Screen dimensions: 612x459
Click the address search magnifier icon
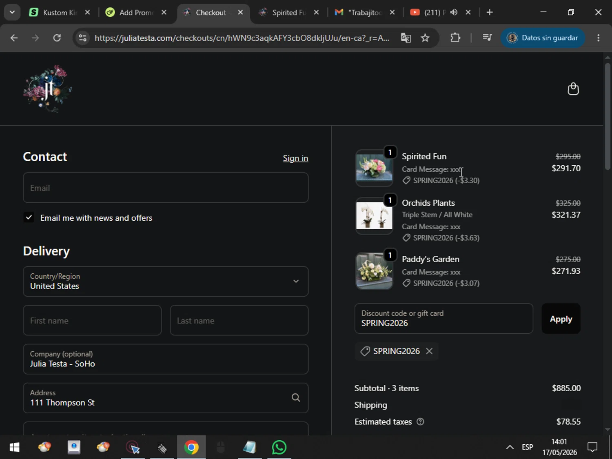click(296, 398)
